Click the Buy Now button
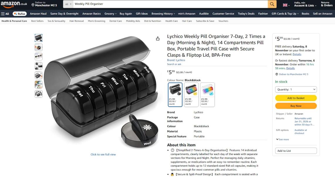Image resolution: width=335 pixels, height=177 pixels. coord(296,106)
